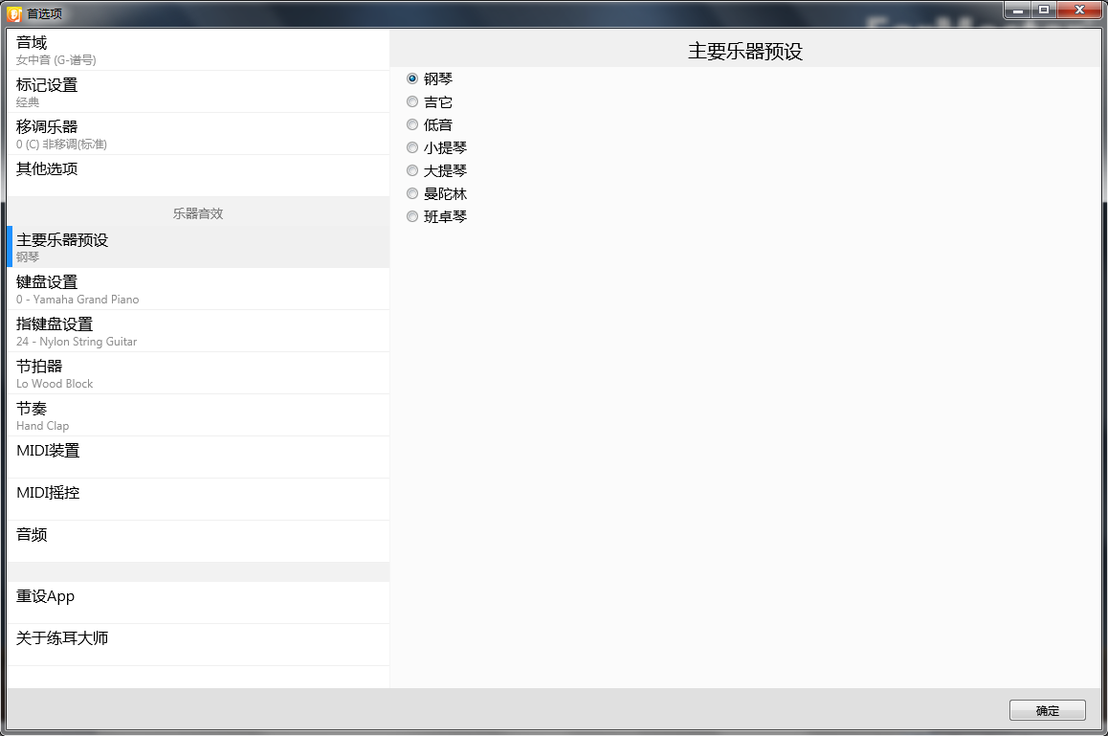Click the 确定 button
Viewport: 1108px width, 736px height.
click(x=1047, y=710)
